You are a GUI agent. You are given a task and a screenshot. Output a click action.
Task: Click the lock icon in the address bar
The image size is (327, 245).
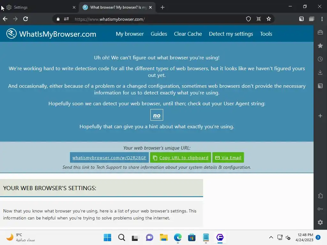(58, 19)
